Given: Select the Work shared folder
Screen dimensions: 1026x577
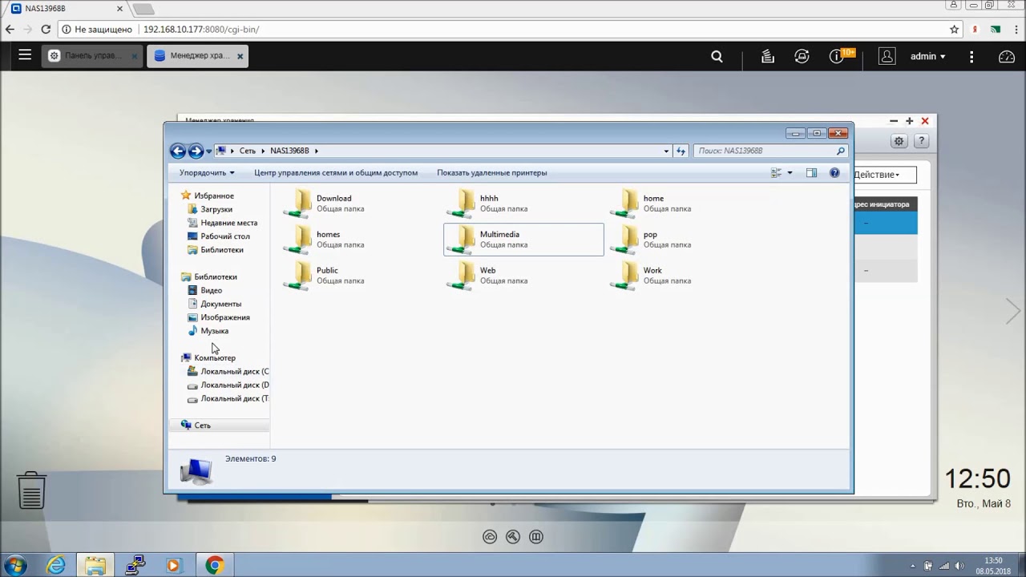Looking at the screenshot, I should pos(650,276).
